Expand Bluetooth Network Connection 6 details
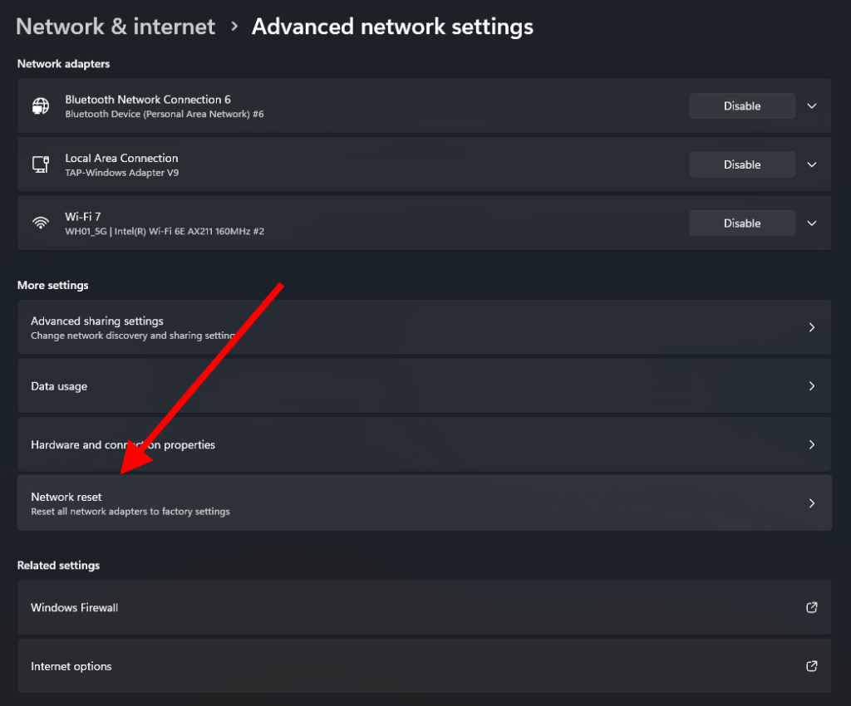This screenshot has width=851, height=706. [812, 106]
